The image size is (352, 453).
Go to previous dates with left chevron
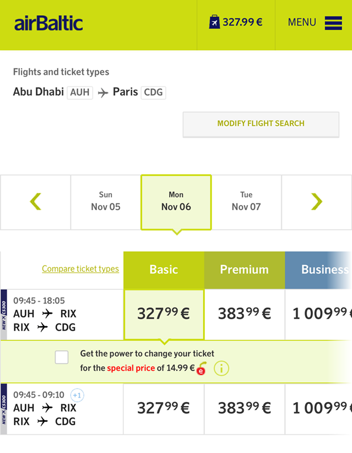[x=36, y=202]
